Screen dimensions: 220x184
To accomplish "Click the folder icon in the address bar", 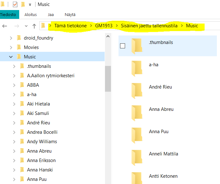I will 43,26.
